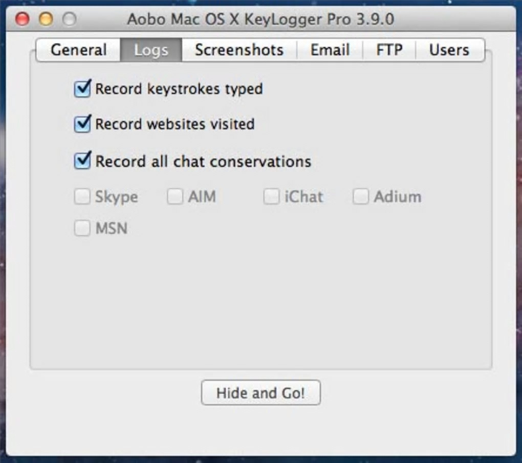
Task: Switch to the General tab
Action: (x=78, y=50)
